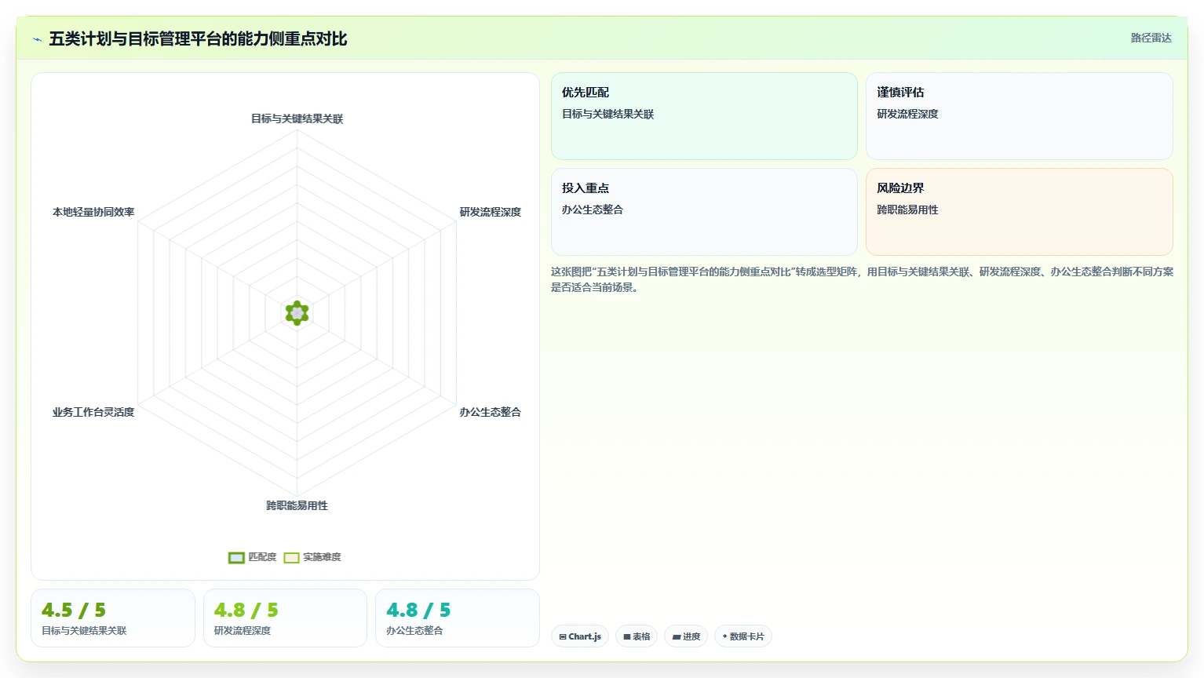Click the 实施难度 light green swatch
1204x678 pixels.
pos(291,558)
